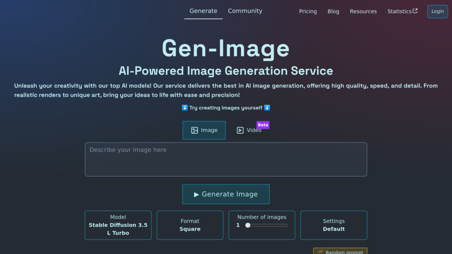Open the Pricing page
Viewport: 452px width, 254px height.
pos(308,11)
